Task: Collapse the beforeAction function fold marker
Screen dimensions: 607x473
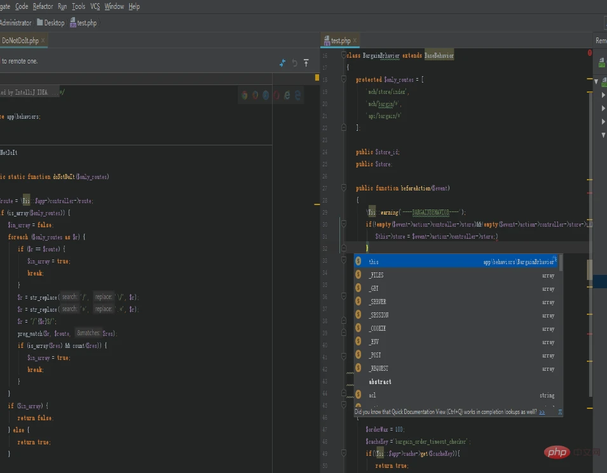Action: [x=344, y=189]
